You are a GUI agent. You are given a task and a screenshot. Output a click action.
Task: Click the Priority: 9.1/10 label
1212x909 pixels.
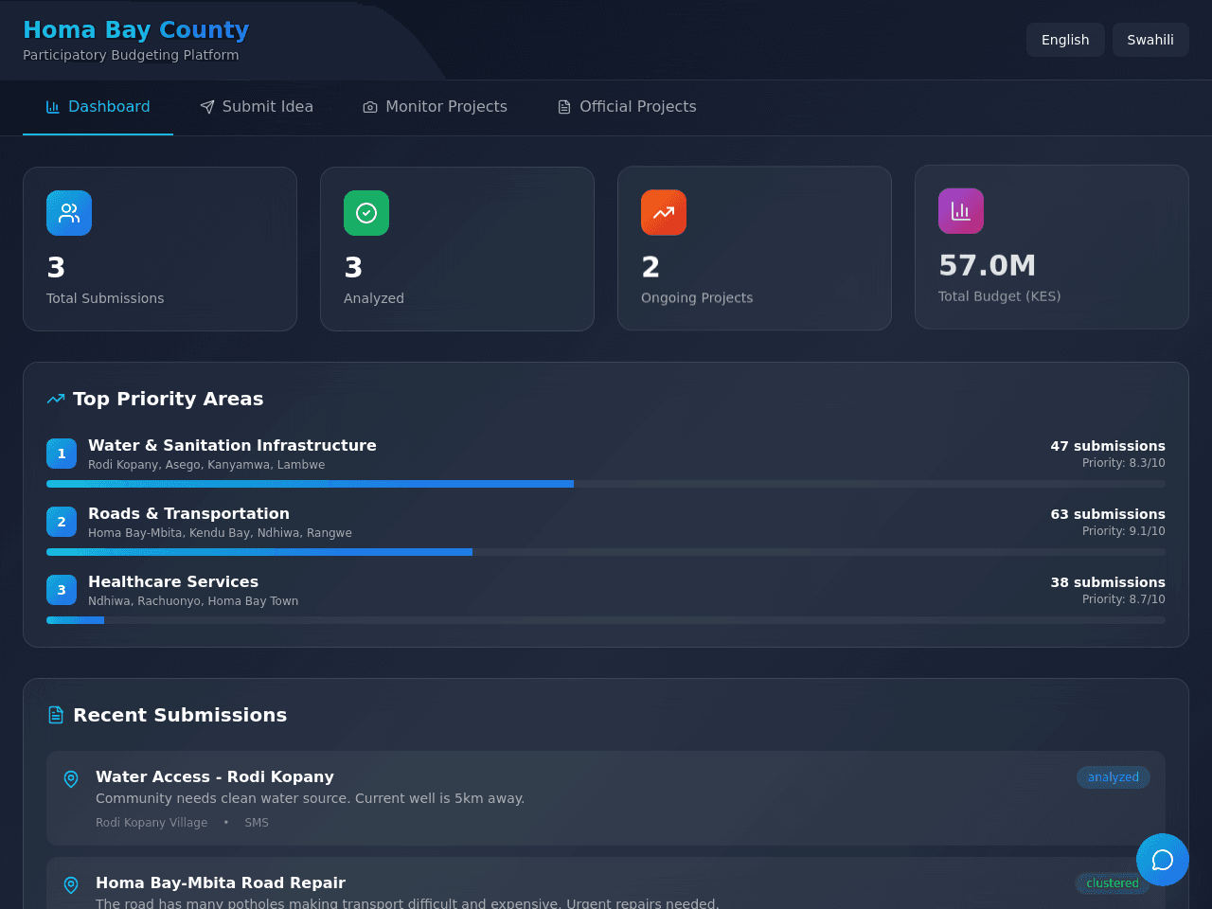1124,531
